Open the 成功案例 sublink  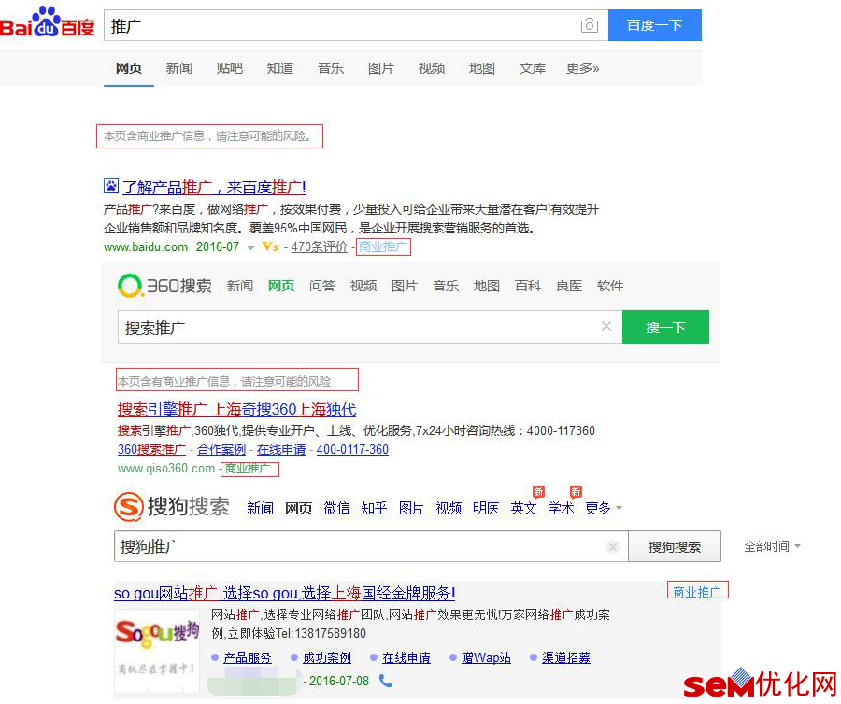(327, 657)
